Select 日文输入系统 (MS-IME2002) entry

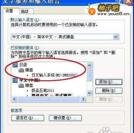coord(54,75)
